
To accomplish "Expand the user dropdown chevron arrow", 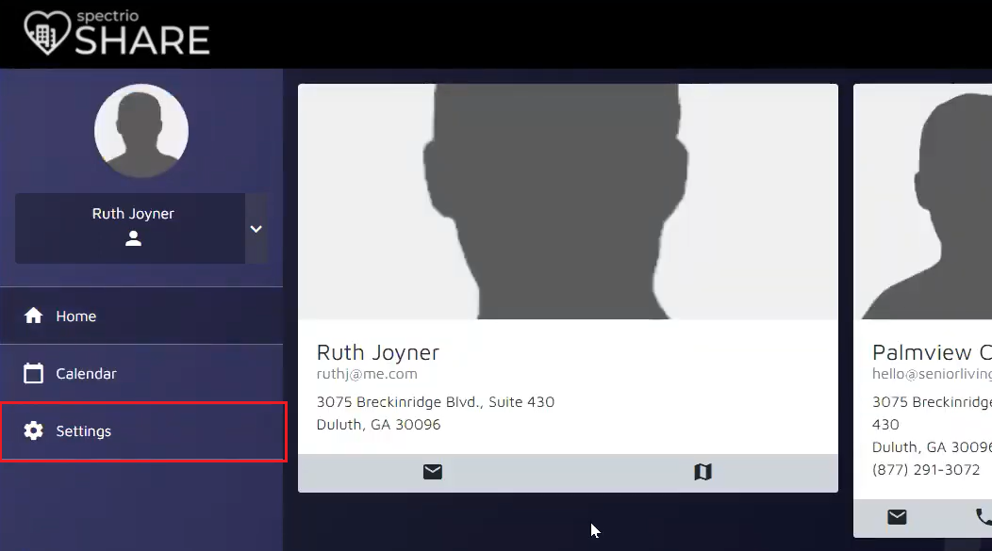I will 256,229.
